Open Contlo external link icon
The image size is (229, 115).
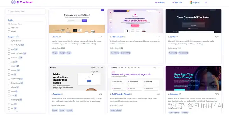[177, 37]
